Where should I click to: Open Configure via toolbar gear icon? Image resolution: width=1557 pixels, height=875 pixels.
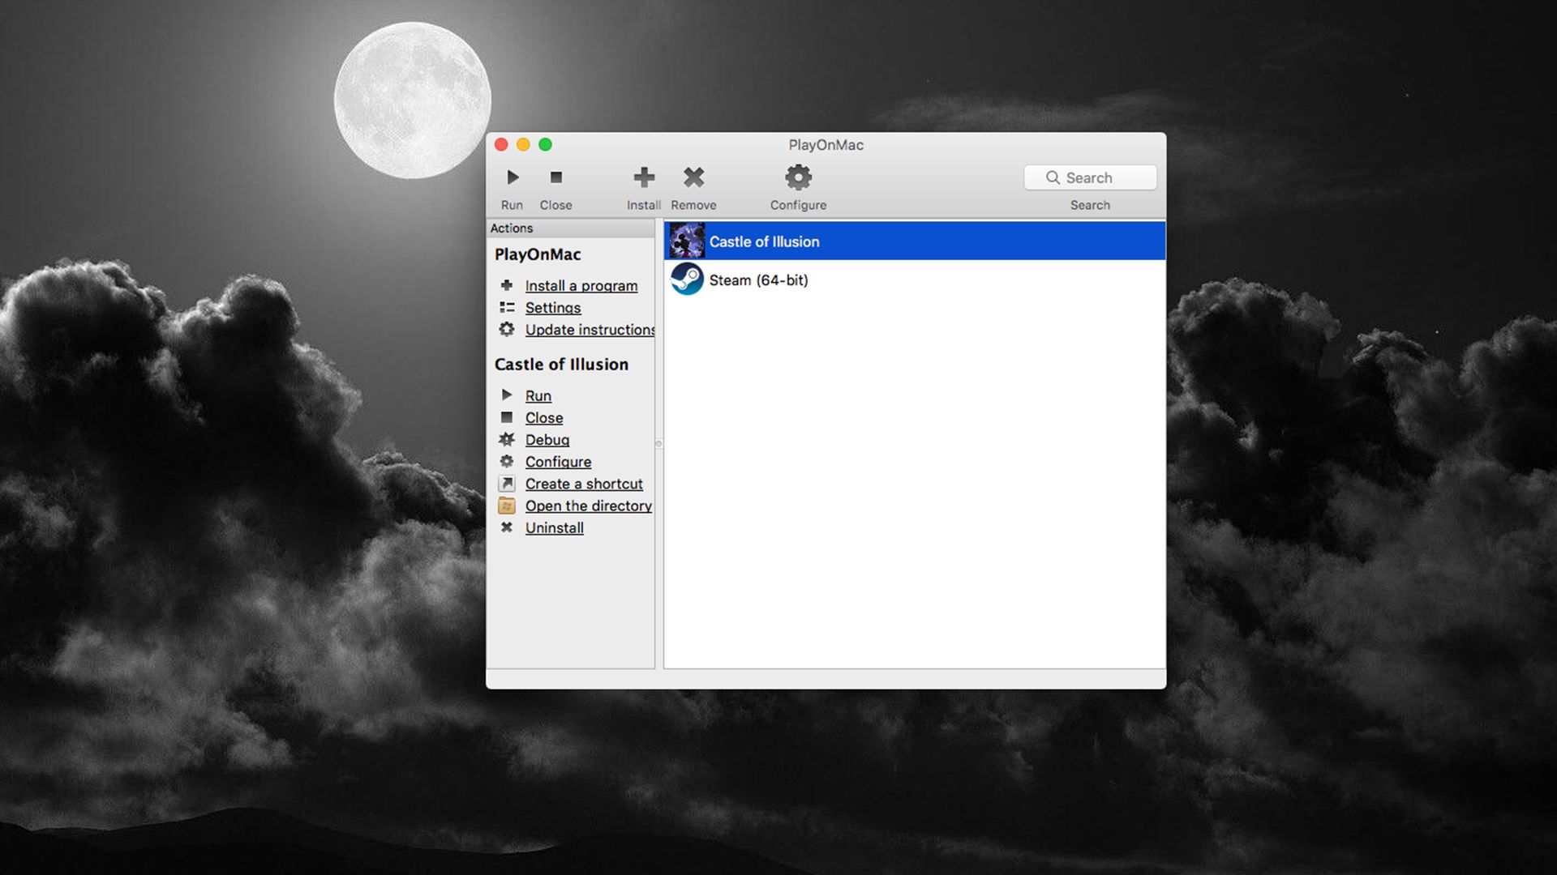tap(798, 177)
